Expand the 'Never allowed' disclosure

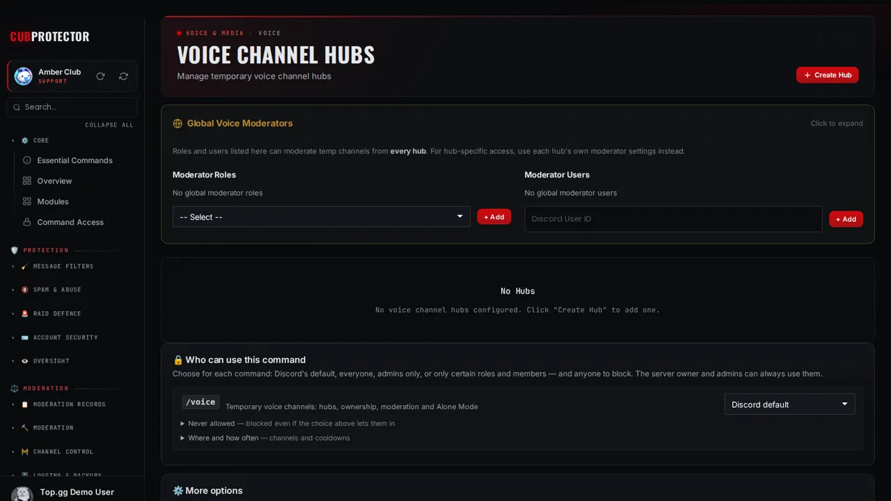pyautogui.click(x=287, y=423)
